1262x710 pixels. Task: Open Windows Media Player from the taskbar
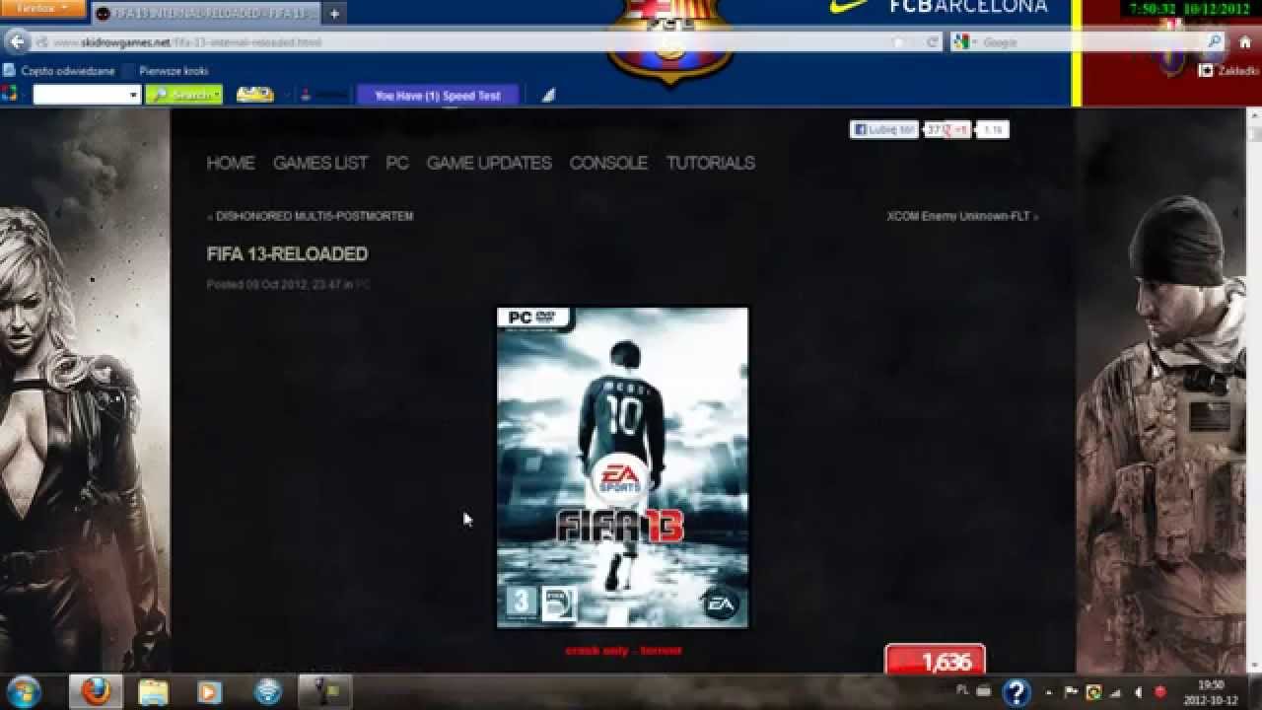209,692
